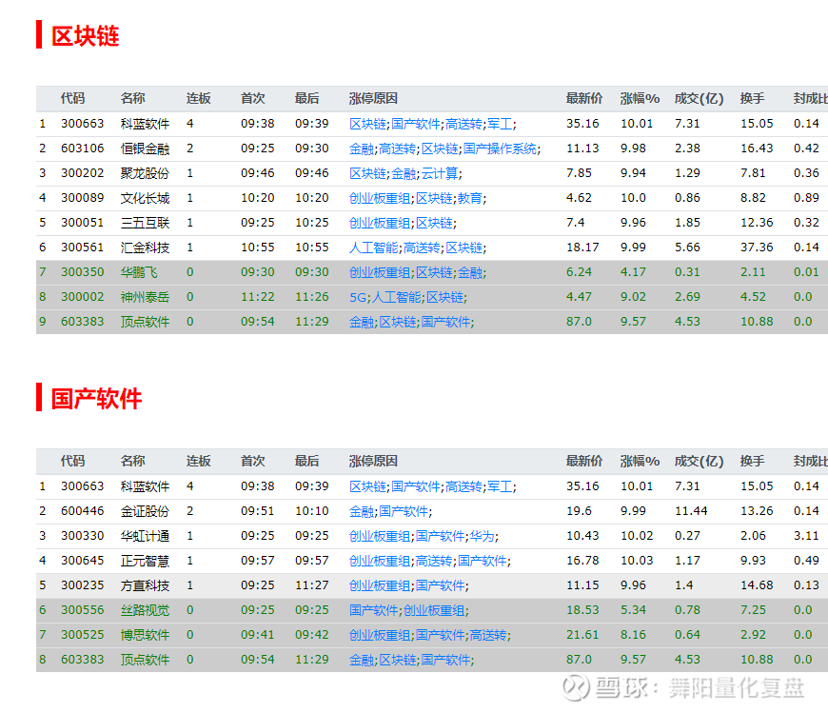The image size is (828, 713).
Task: Select stock code 300561
Action: pos(83,248)
